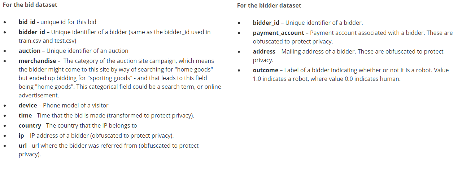The width and height of the screenshot is (462, 170).
Task: Click "bidder_id" in the bid dataset list
Action: (x=32, y=32)
